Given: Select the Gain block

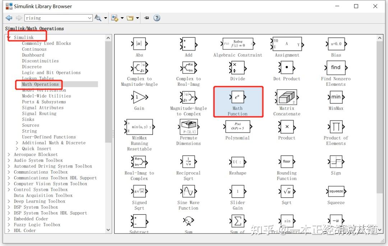Looking at the screenshot, I should (139, 97).
